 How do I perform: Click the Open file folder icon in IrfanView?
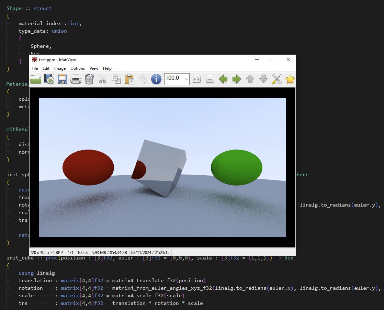pos(36,79)
